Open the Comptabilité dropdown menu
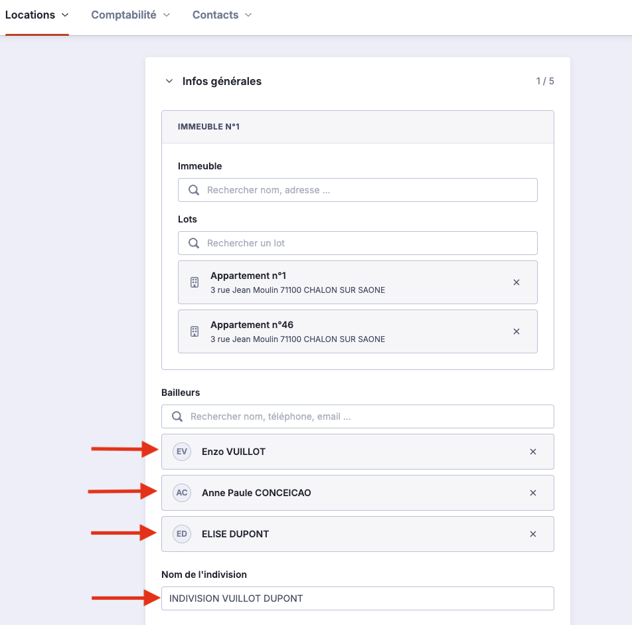632x625 pixels. tap(130, 15)
